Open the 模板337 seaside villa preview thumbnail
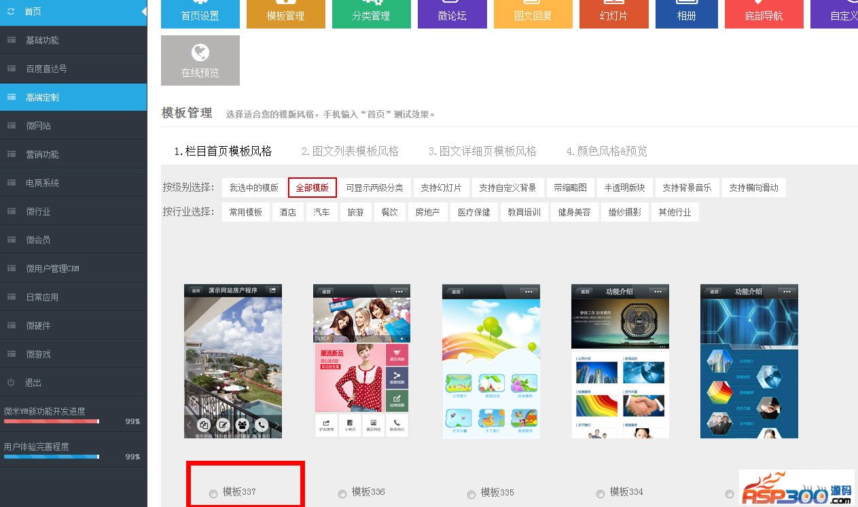 [233, 361]
